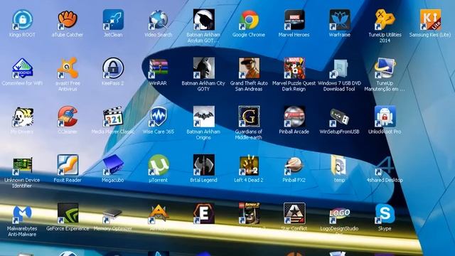Select the Foxit Reader icon

68,165
